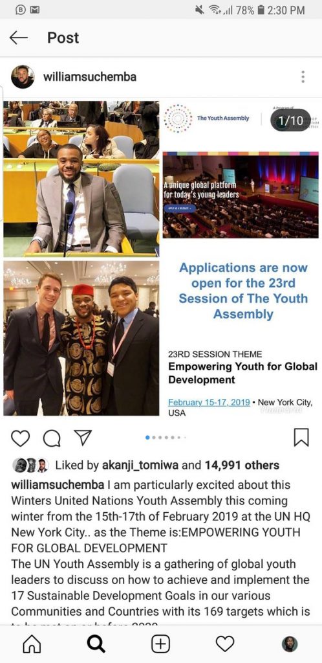Save the post with the bookmark icon
The width and height of the screenshot is (322, 663).
301,438
